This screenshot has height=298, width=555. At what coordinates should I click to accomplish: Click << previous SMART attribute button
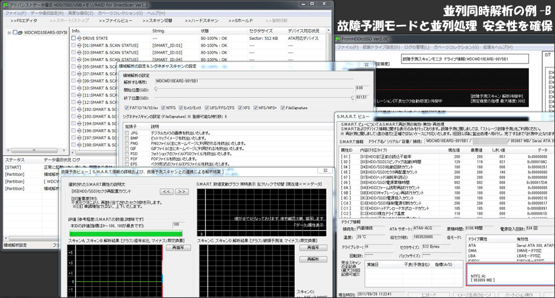point(166,191)
